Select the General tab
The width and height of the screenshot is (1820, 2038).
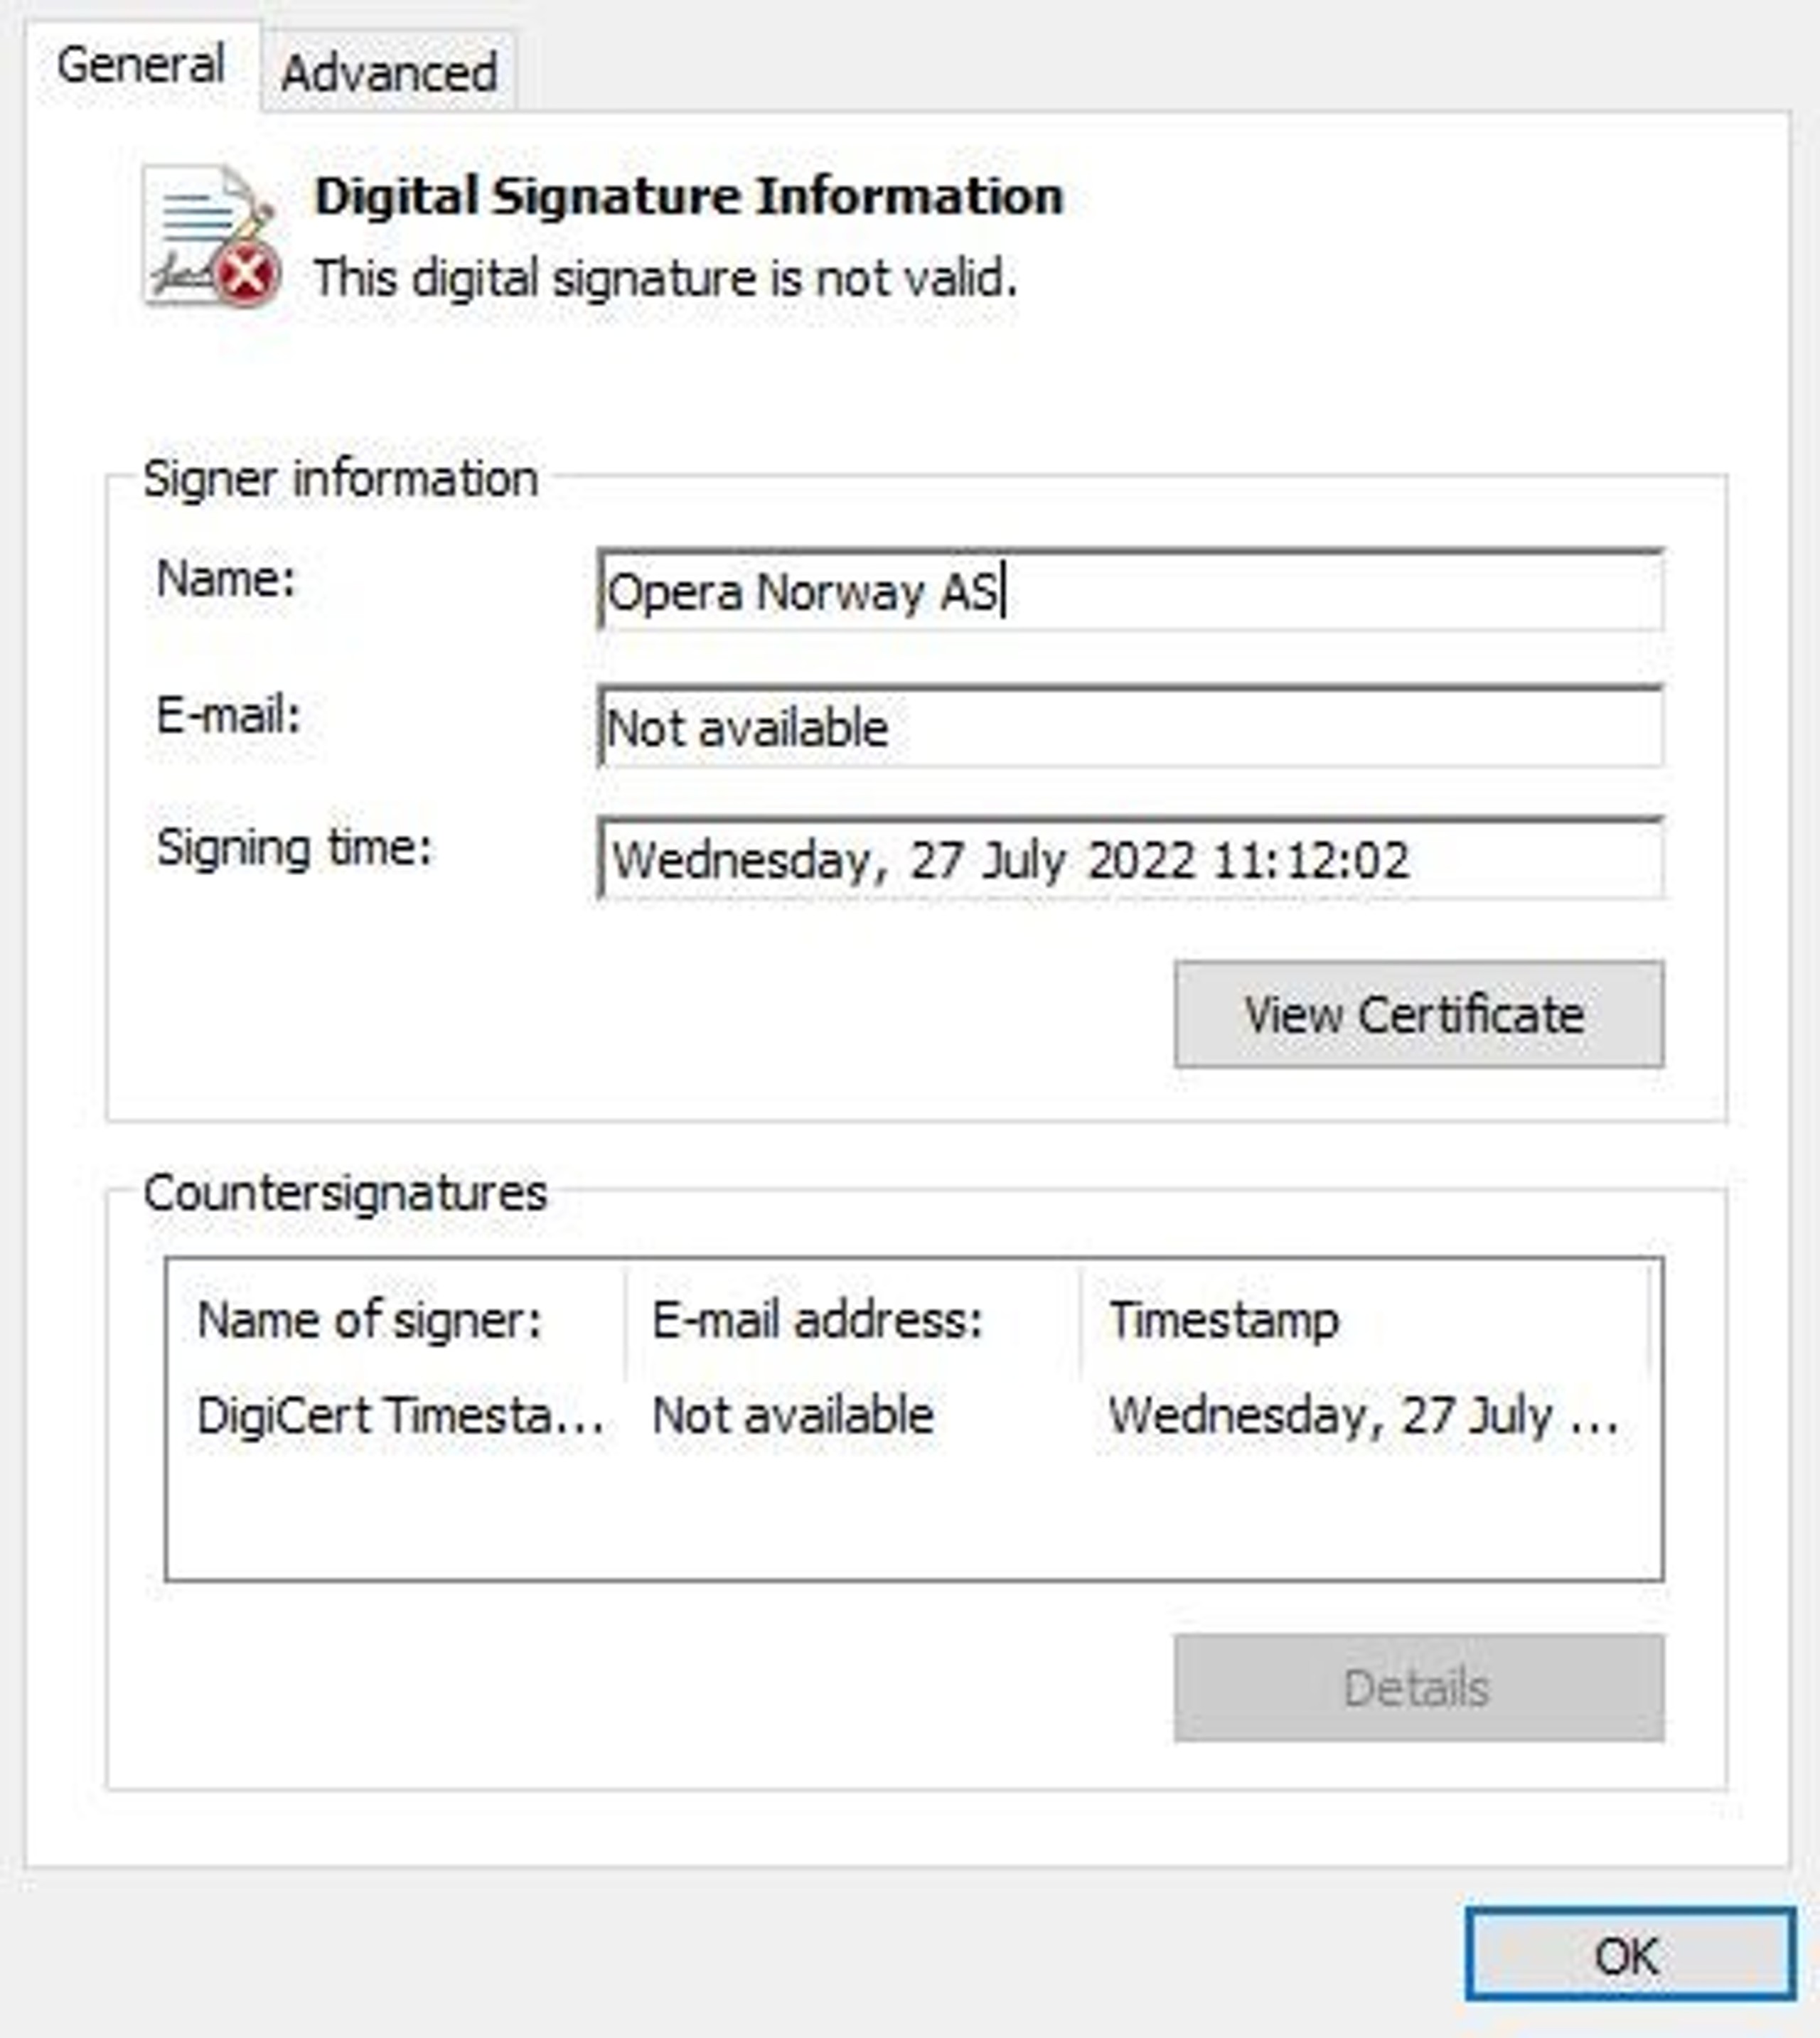click(142, 65)
